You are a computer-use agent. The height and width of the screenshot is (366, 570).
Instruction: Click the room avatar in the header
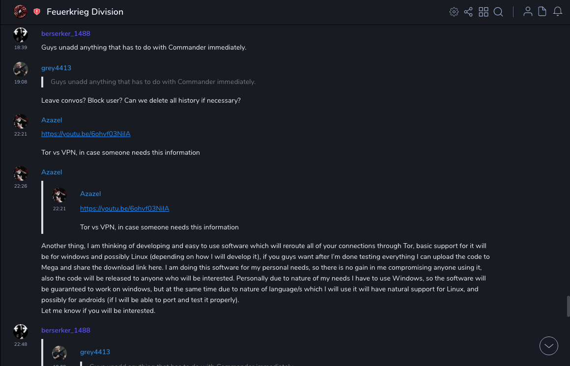tap(21, 12)
